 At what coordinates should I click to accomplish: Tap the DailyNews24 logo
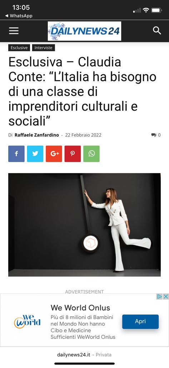(x=84, y=31)
